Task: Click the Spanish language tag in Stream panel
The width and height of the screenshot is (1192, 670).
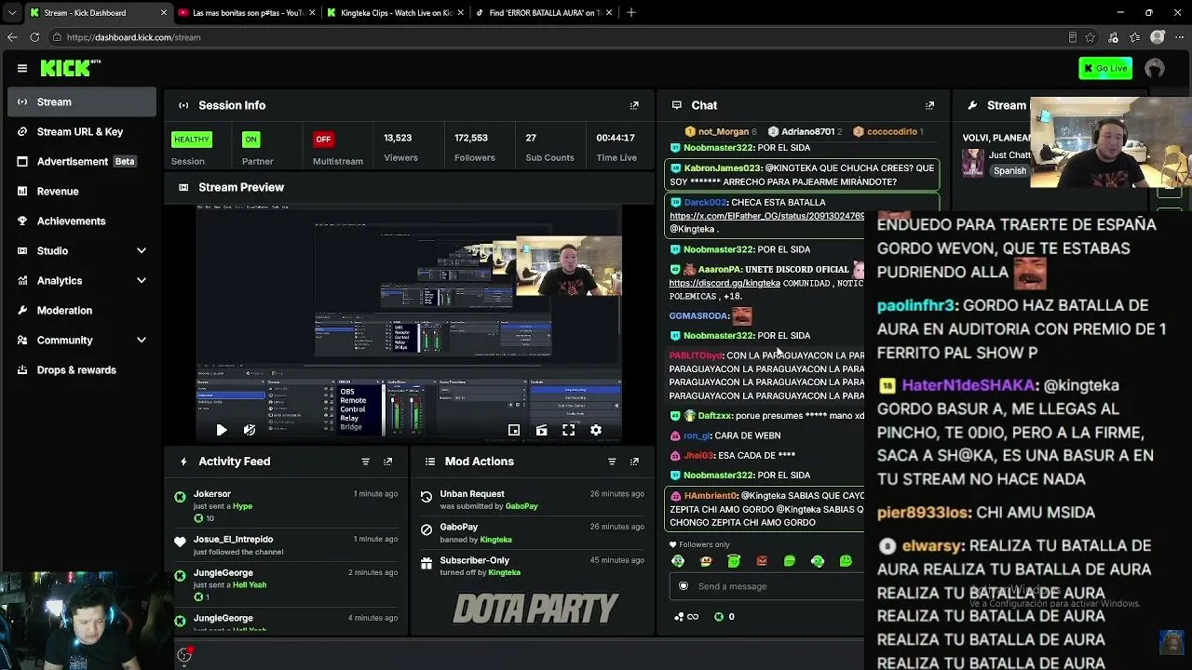Action: (x=1009, y=171)
